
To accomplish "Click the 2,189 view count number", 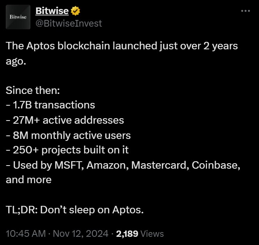I will click(x=127, y=234).
